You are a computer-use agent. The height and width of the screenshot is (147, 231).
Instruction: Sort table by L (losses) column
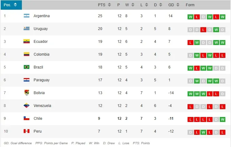click(x=144, y=5)
